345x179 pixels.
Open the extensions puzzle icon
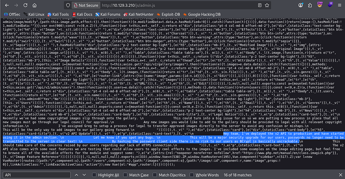pos(309,6)
